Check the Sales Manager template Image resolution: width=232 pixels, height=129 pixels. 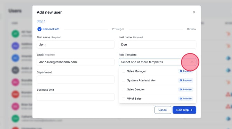(123, 71)
